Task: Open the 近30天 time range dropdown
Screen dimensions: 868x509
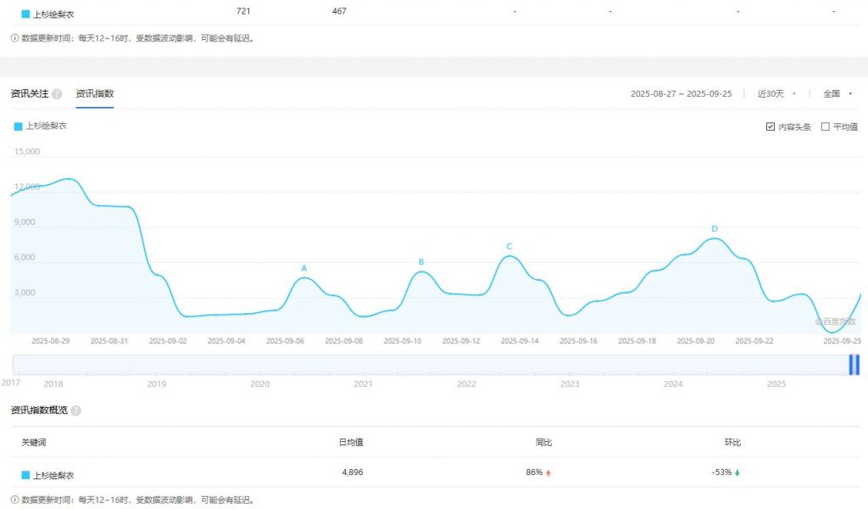Action: pos(776,94)
